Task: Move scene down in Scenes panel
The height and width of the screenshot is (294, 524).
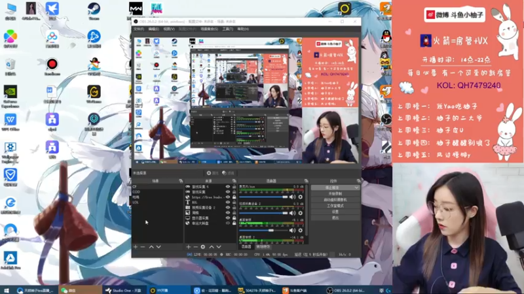Action: tap(159, 247)
